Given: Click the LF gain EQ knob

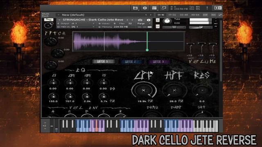Looking at the screenshot, I should (x=54, y=82).
